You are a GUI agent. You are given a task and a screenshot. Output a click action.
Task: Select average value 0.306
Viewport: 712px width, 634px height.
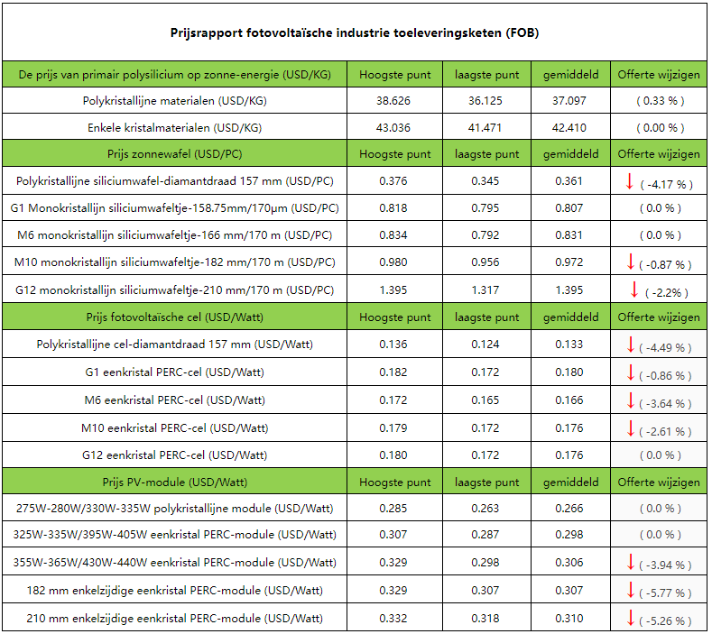click(x=569, y=563)
